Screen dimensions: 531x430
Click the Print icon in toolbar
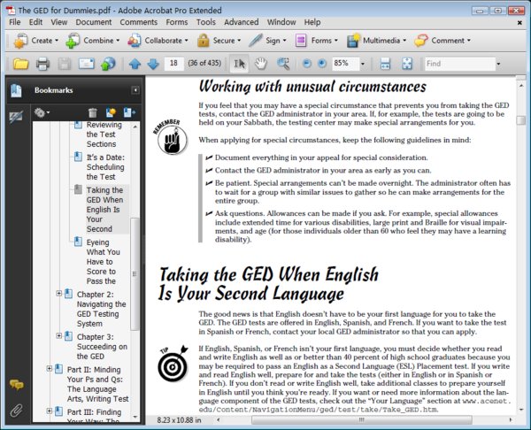(43, 64)
